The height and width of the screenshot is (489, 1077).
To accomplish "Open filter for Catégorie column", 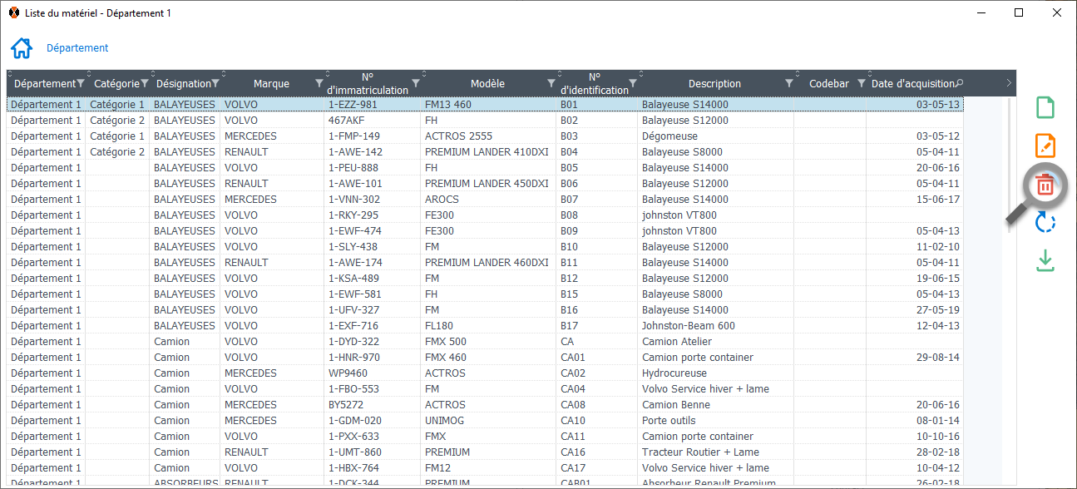I will (x=145, y=83).
